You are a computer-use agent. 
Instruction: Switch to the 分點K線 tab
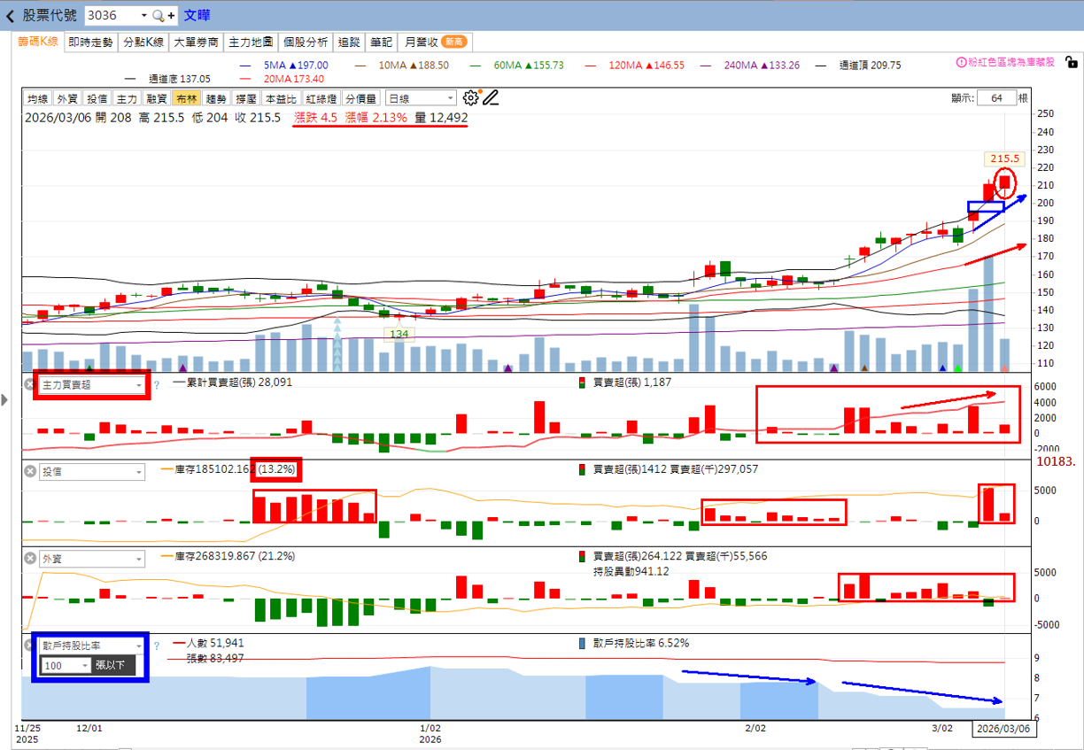click(x=143, y=42)
